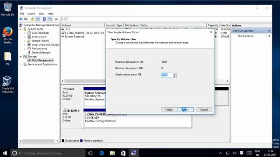280x157 pixels.
Task: Show hidden tray icons chevron
Action: click(220, 153)
